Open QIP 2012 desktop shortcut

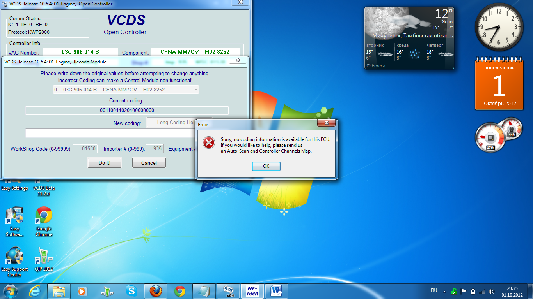click(x=43, y=259)
